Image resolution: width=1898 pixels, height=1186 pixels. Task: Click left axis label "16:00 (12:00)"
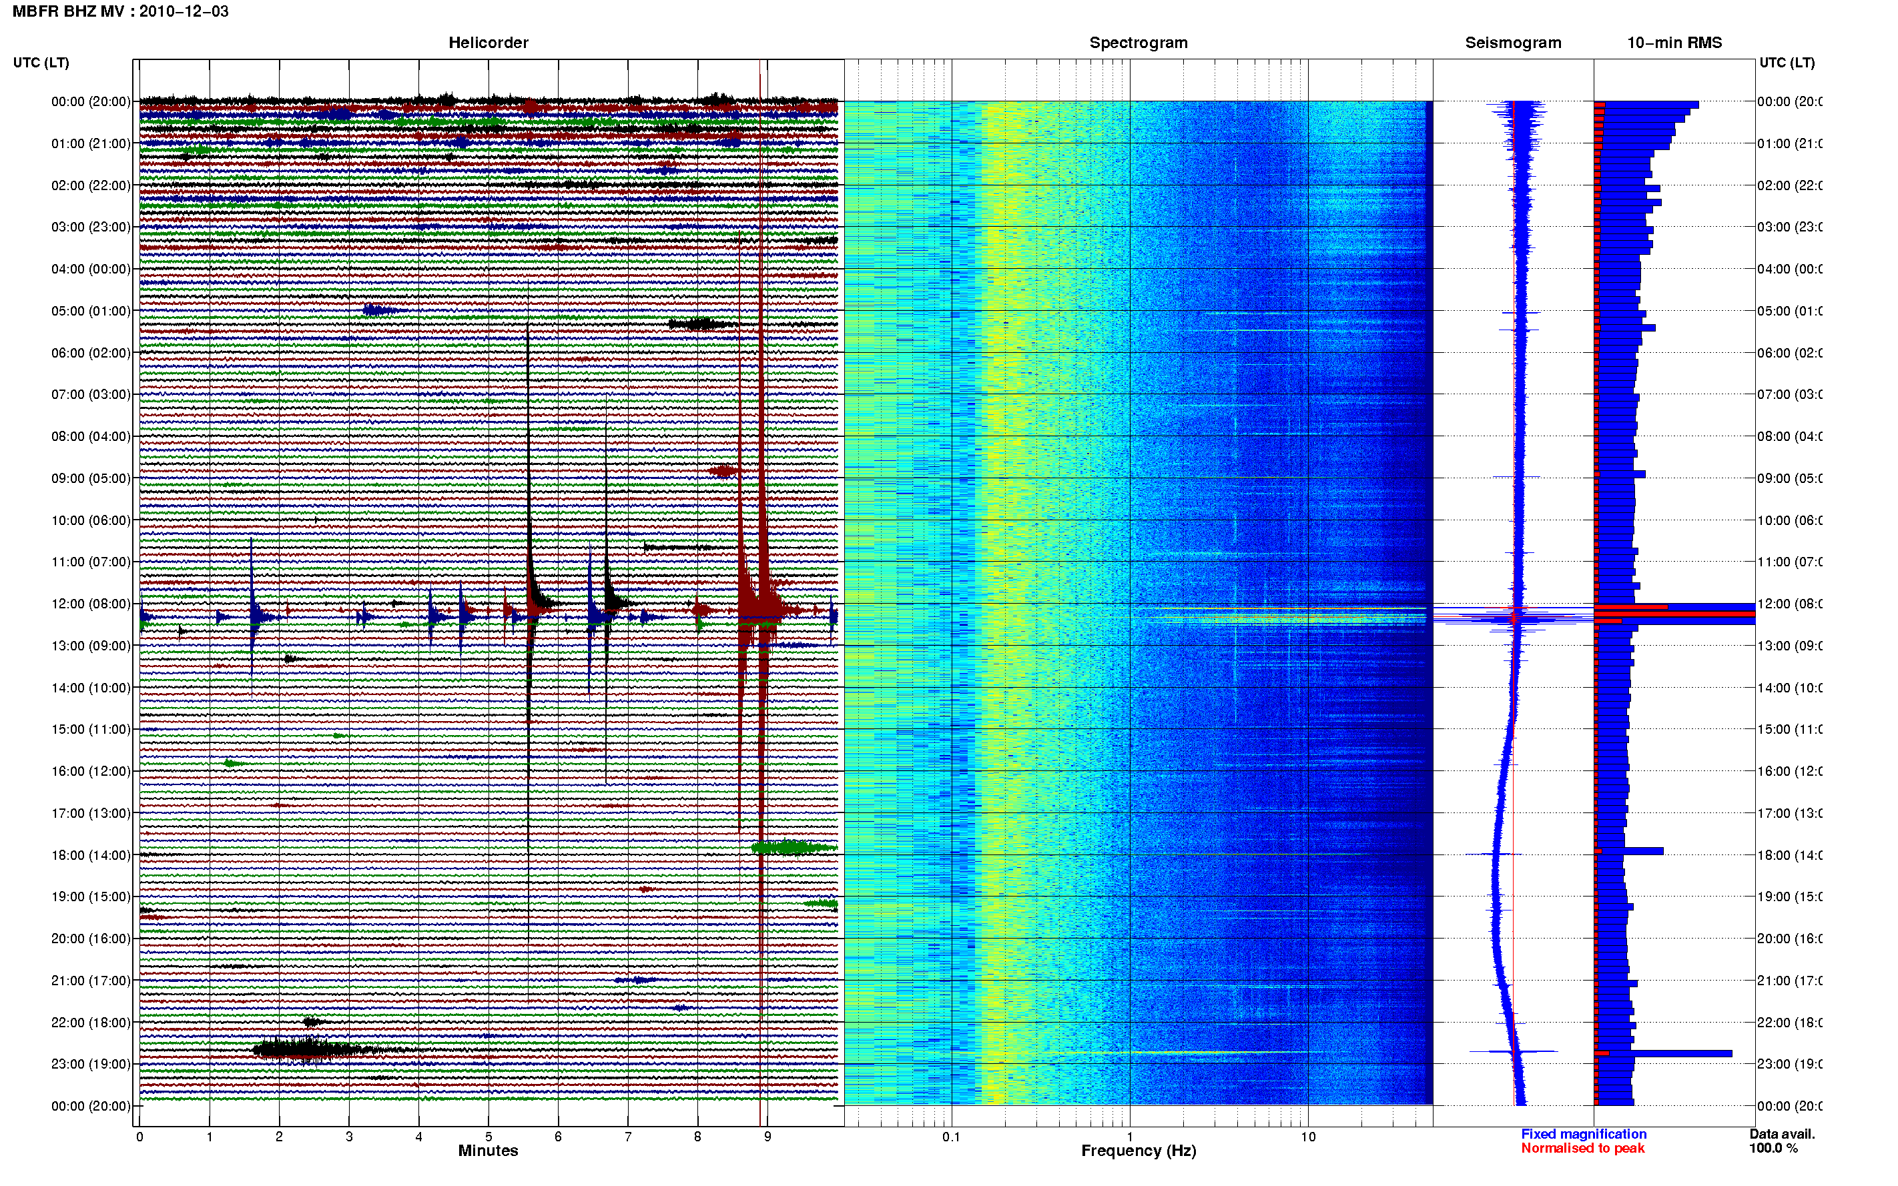coord(91,771)
